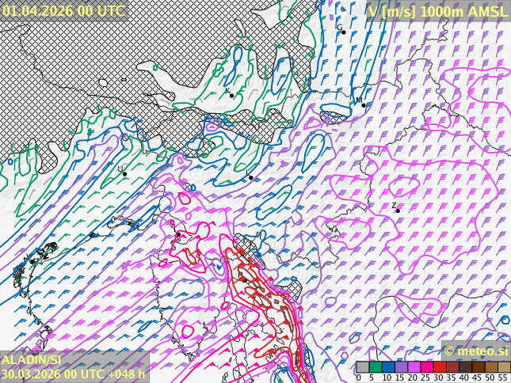The height and width of the screenshot is (383, 511).
Task: Select the city marker labeled U
Action: [x=124, y=173]
